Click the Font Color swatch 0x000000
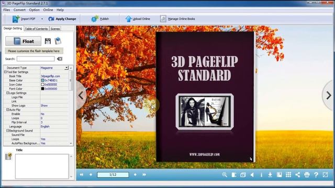Viewport: 335px width, 188px height. tap(42, 89)
